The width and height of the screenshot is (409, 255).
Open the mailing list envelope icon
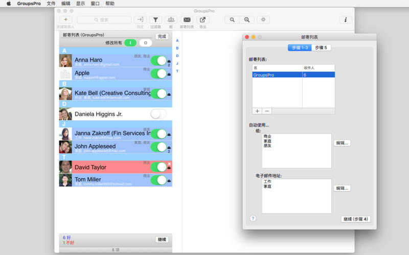pos(187,19)
